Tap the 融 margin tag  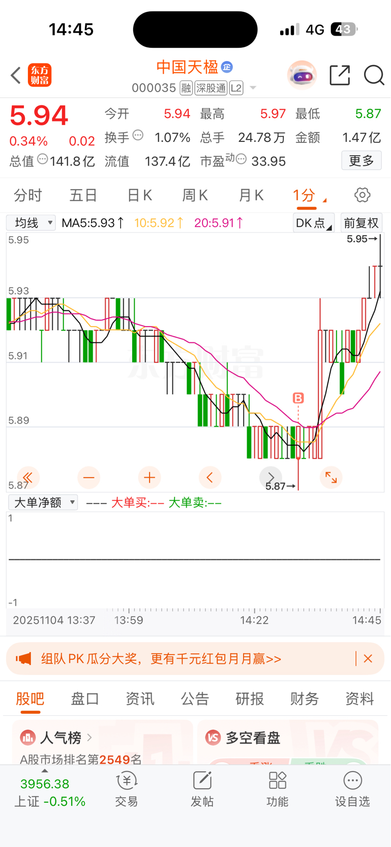pos(186,88)
